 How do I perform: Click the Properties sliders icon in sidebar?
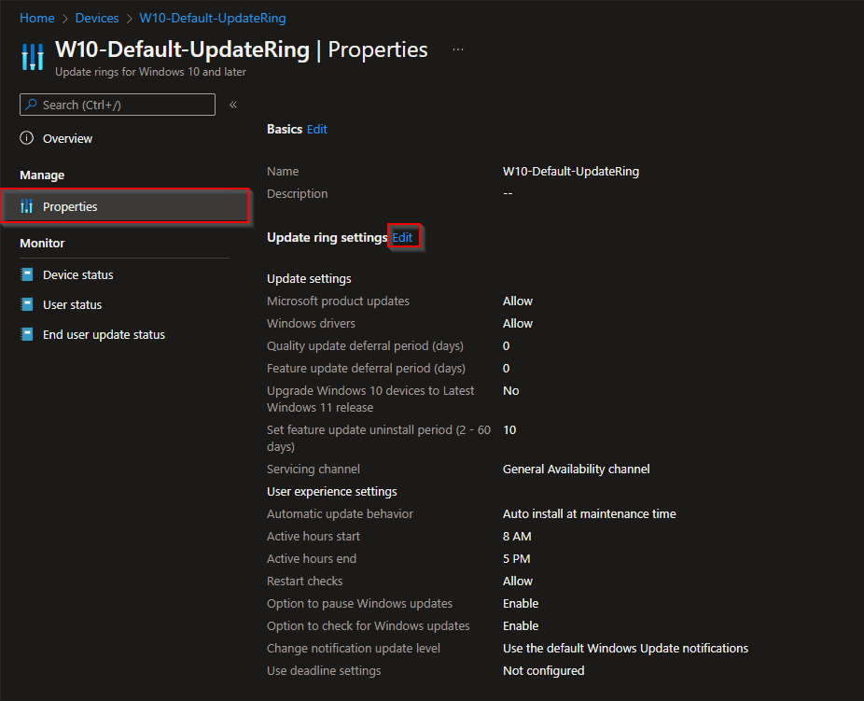click(x=27, y=206)
